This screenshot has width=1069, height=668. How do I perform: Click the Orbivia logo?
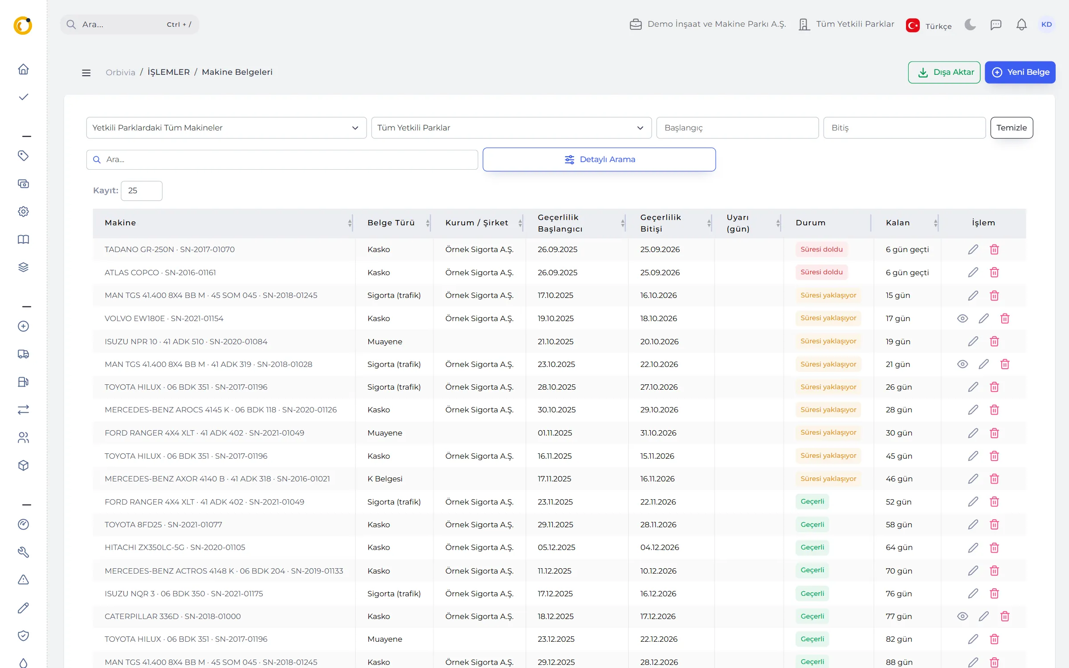(x=23, y=25)
